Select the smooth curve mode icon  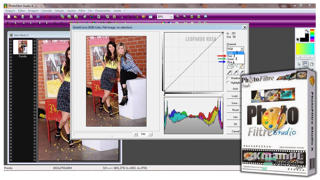235,66
